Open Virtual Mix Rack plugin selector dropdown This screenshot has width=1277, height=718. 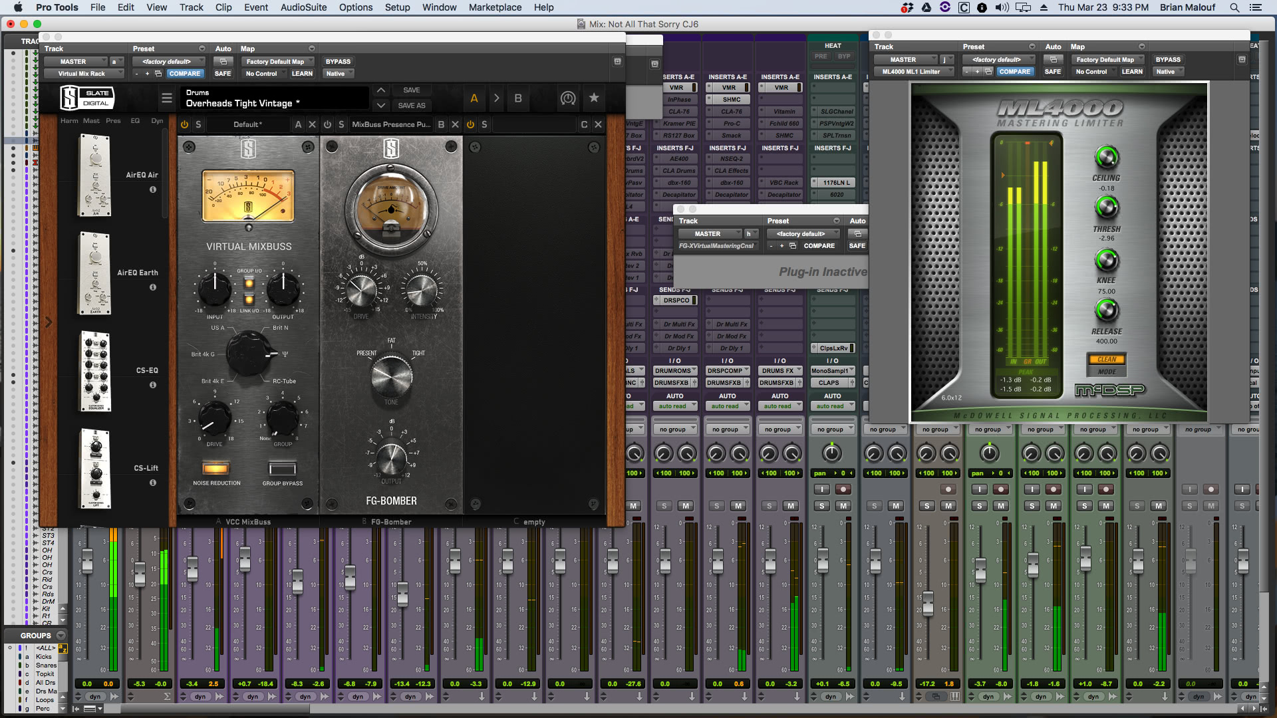(84, 74)
